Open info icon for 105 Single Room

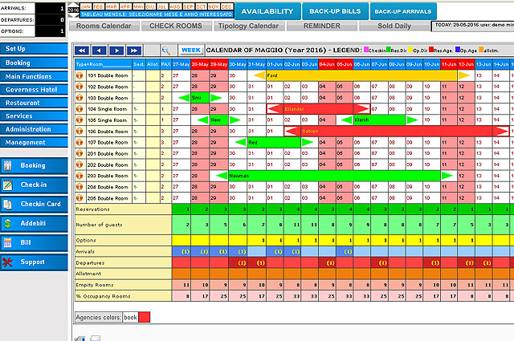pyautogui.click(x=80, y=120)
